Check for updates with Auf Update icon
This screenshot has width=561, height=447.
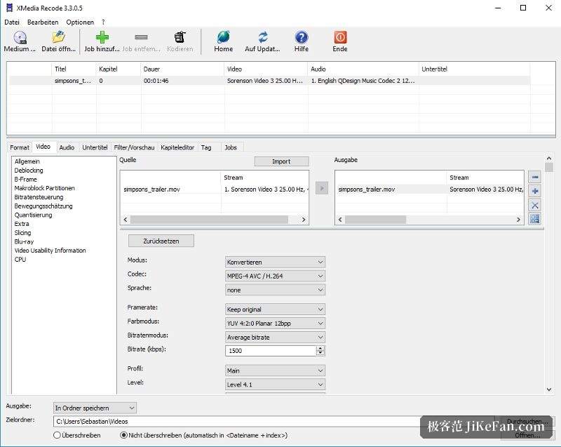pyautogui.click(x=262, y=37)
